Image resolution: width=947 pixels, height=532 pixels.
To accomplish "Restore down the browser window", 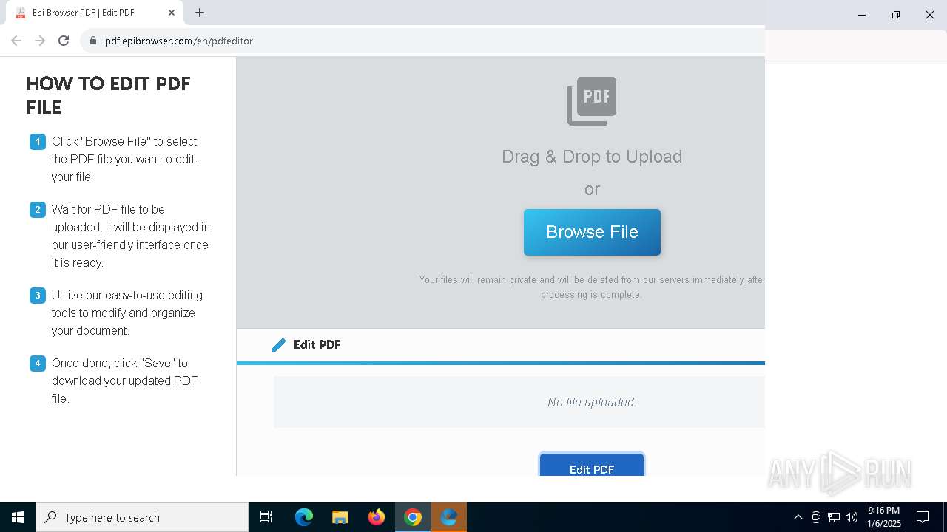I will (896, 15).
